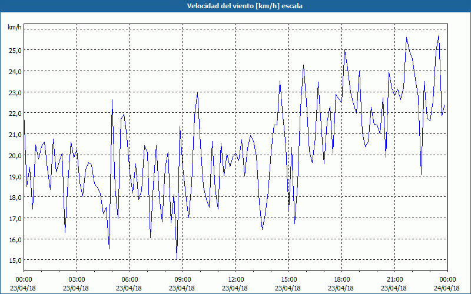This screenshot has height=294, width=471.
Task: Click the 03:00 time axis label
Action: click(77, 280)
